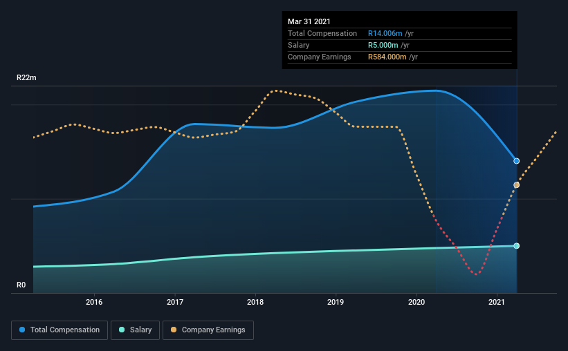Click the 2021 x-axis label
568x351 pixels.
click(x=497, y=302)
